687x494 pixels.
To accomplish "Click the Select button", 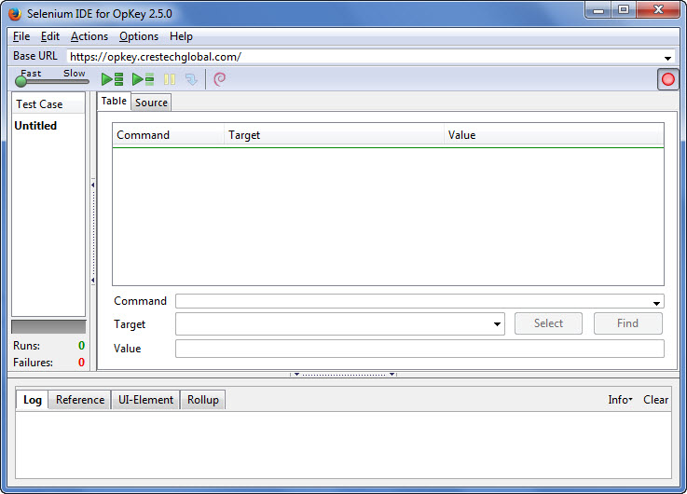I will point(548,323).
